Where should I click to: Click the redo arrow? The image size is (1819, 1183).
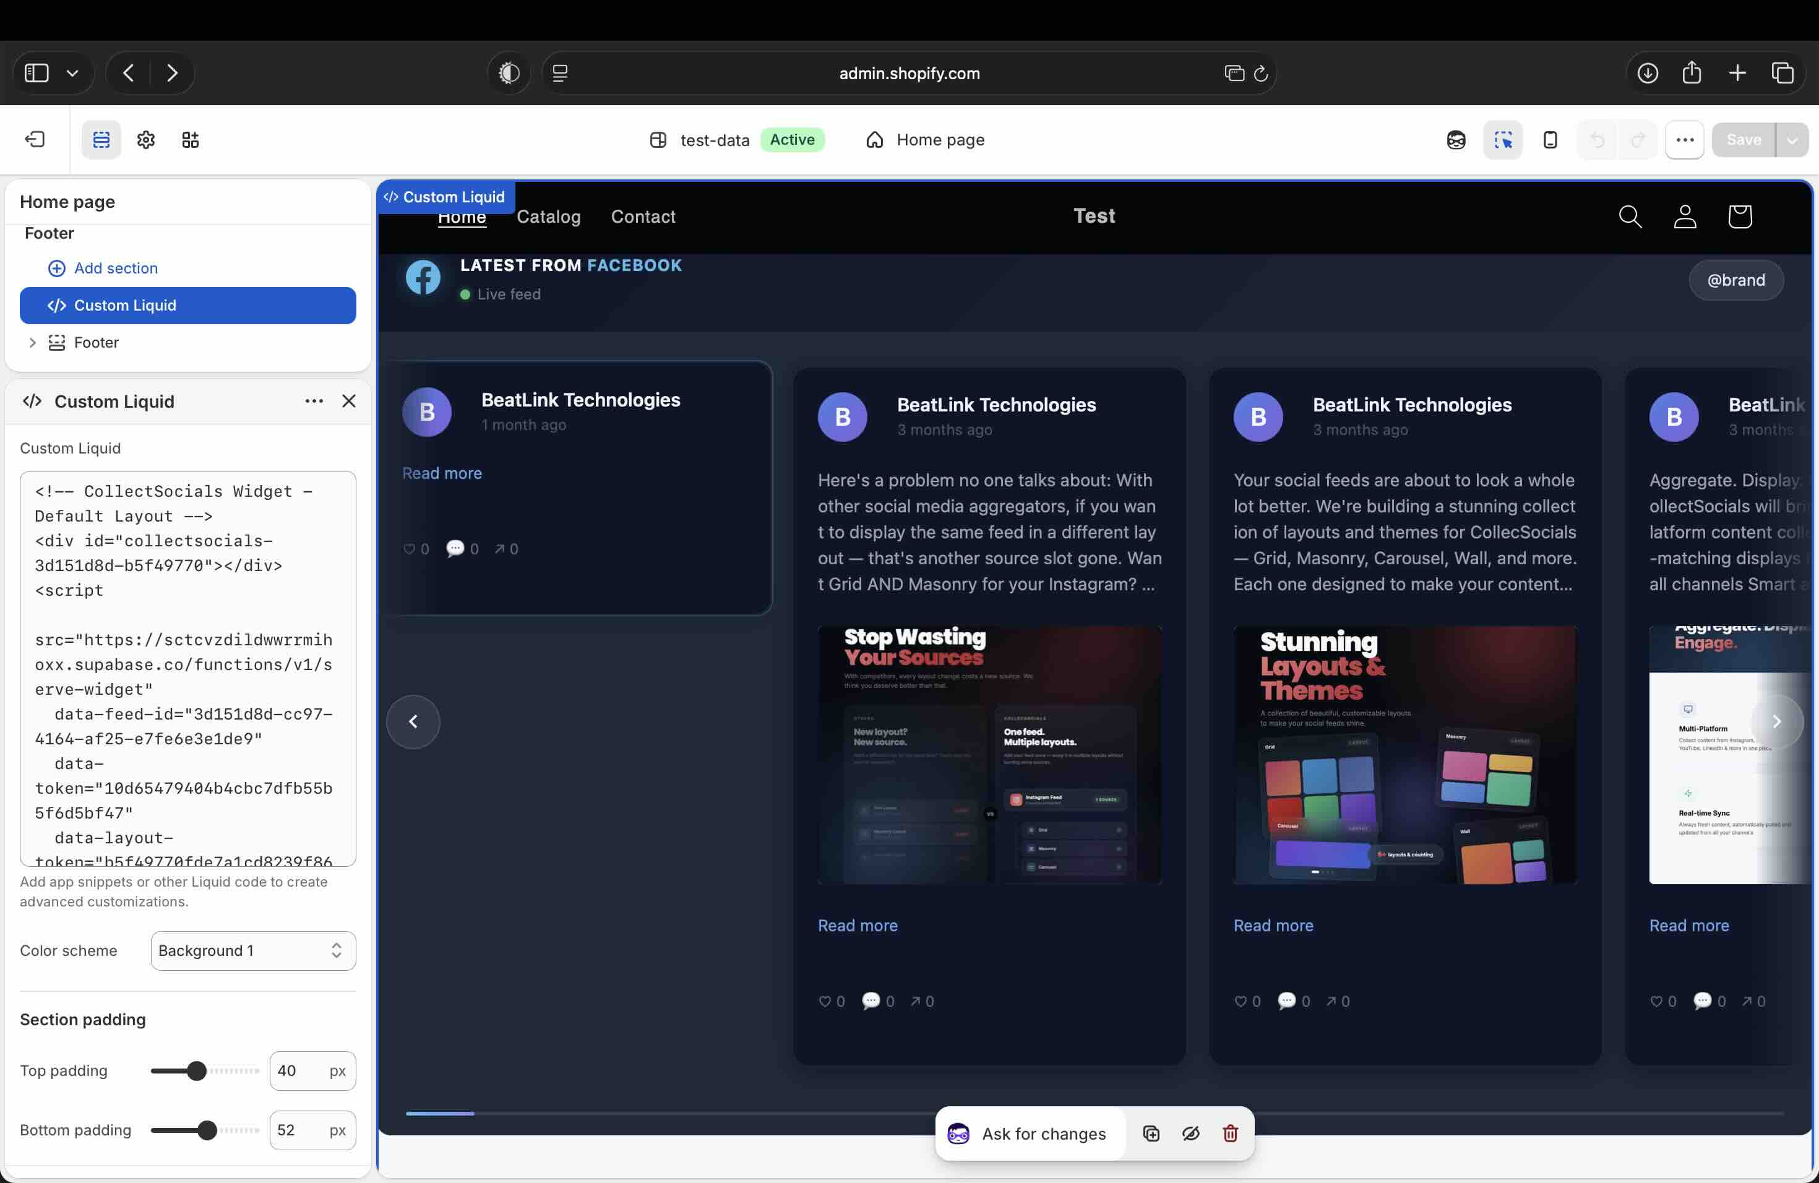pos(1637,140)
